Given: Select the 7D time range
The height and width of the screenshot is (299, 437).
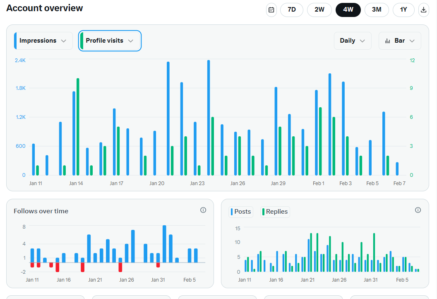Looking at the screenshot, I should (x=292, y=10).
